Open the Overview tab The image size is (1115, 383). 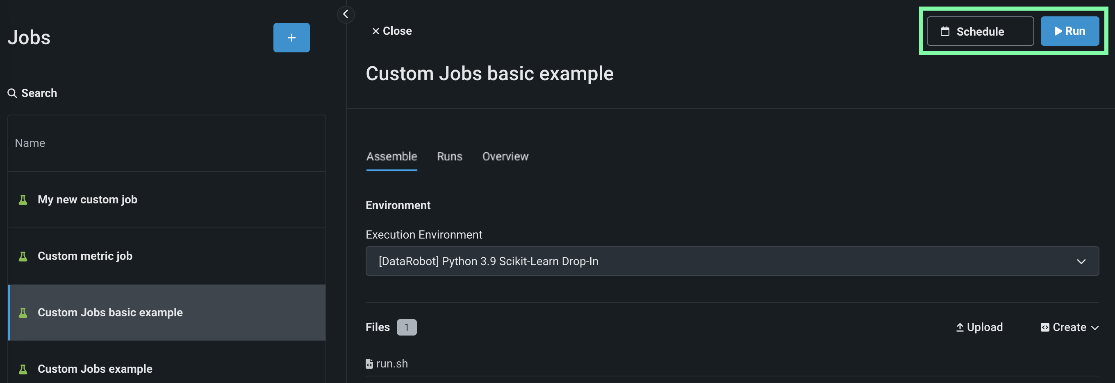click(505, 156)
